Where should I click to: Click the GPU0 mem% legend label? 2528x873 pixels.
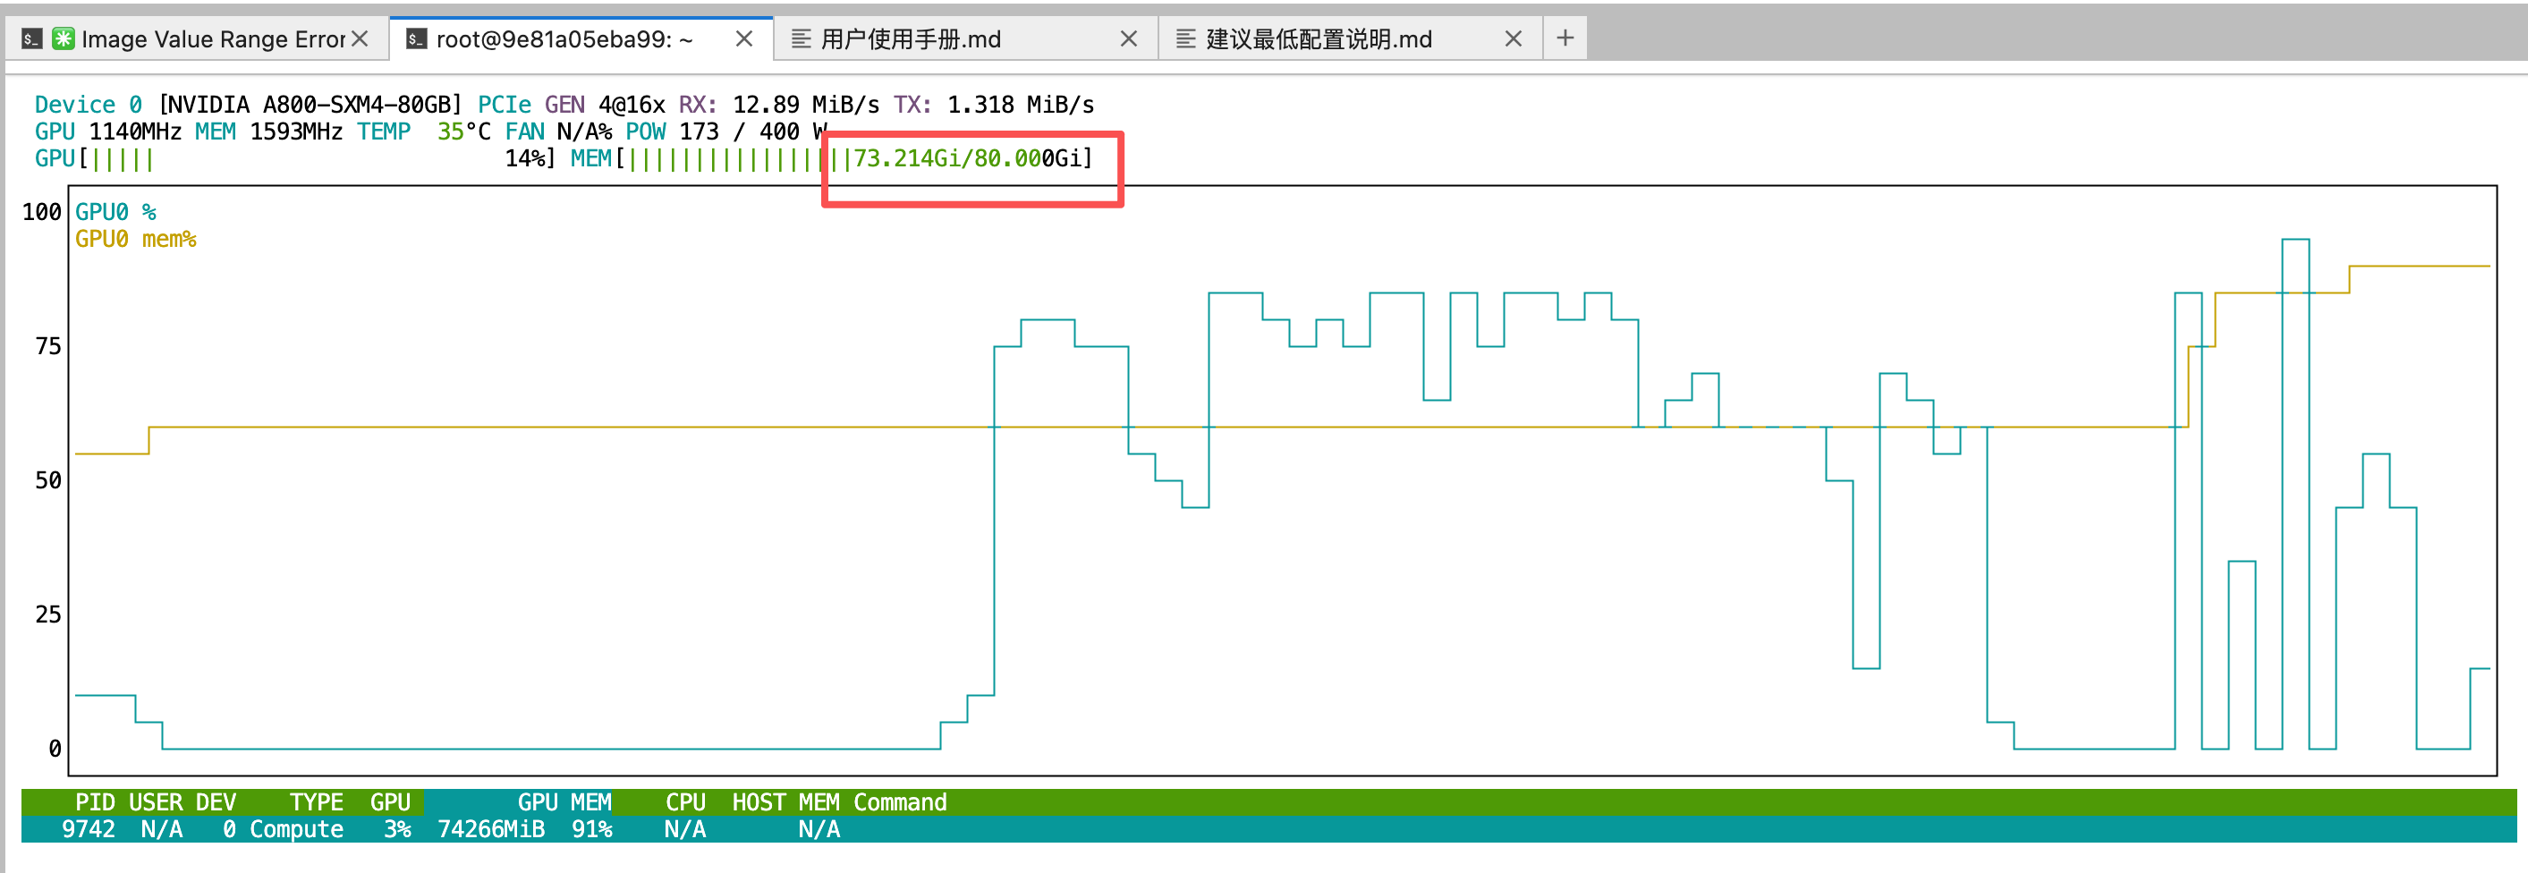pos(135,240)
